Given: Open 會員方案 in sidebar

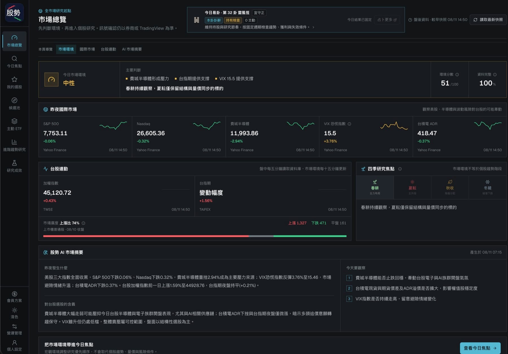Looking at the screenshot, I should [x=14, y=297].
